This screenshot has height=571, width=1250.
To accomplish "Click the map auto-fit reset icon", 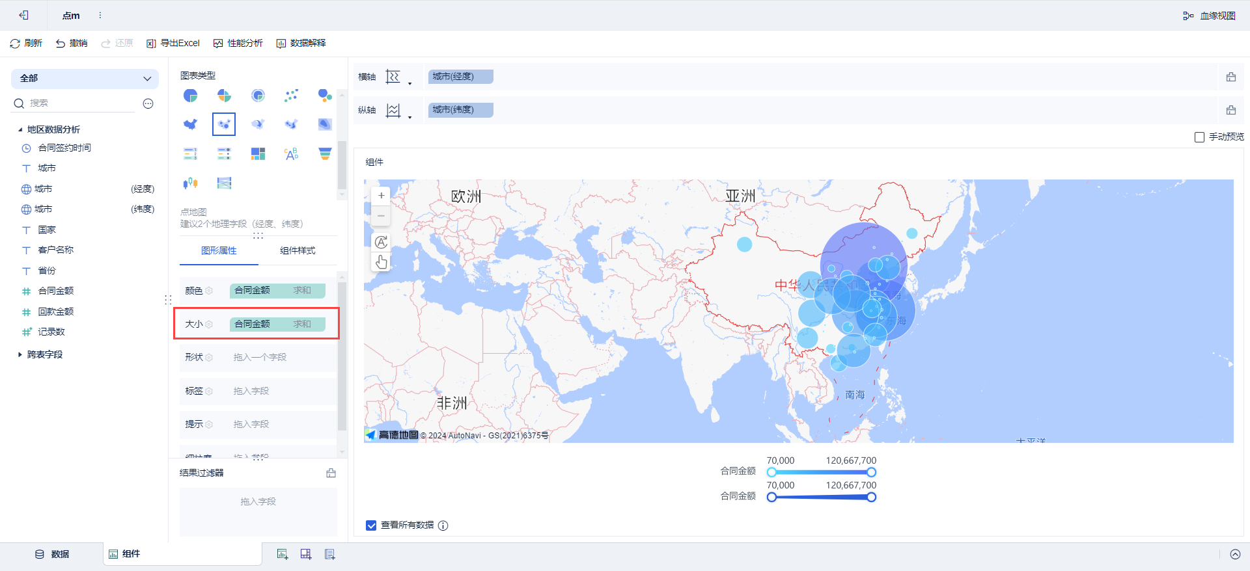I will click(381, 242).
